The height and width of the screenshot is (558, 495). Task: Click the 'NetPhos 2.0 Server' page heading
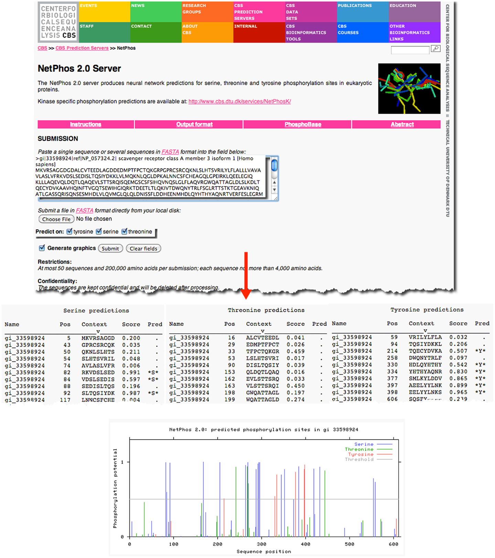click(79, 69)
